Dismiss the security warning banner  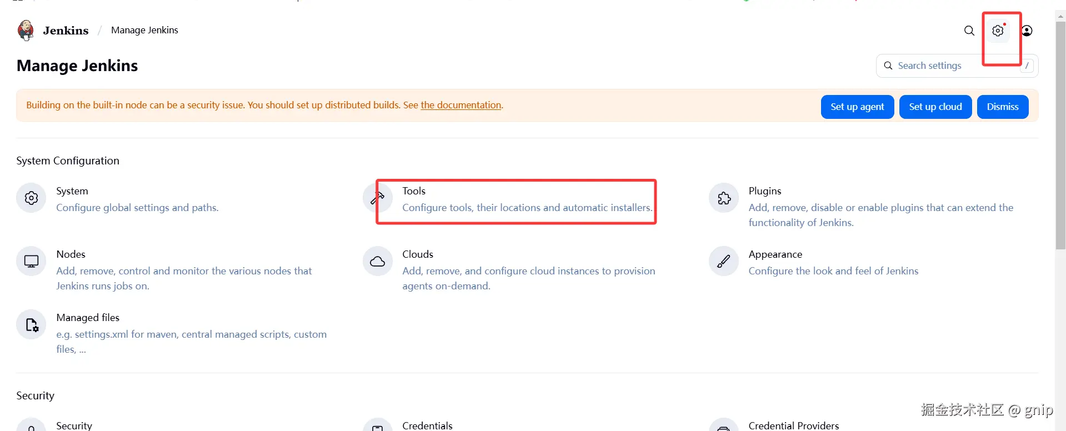[1002, 107]
